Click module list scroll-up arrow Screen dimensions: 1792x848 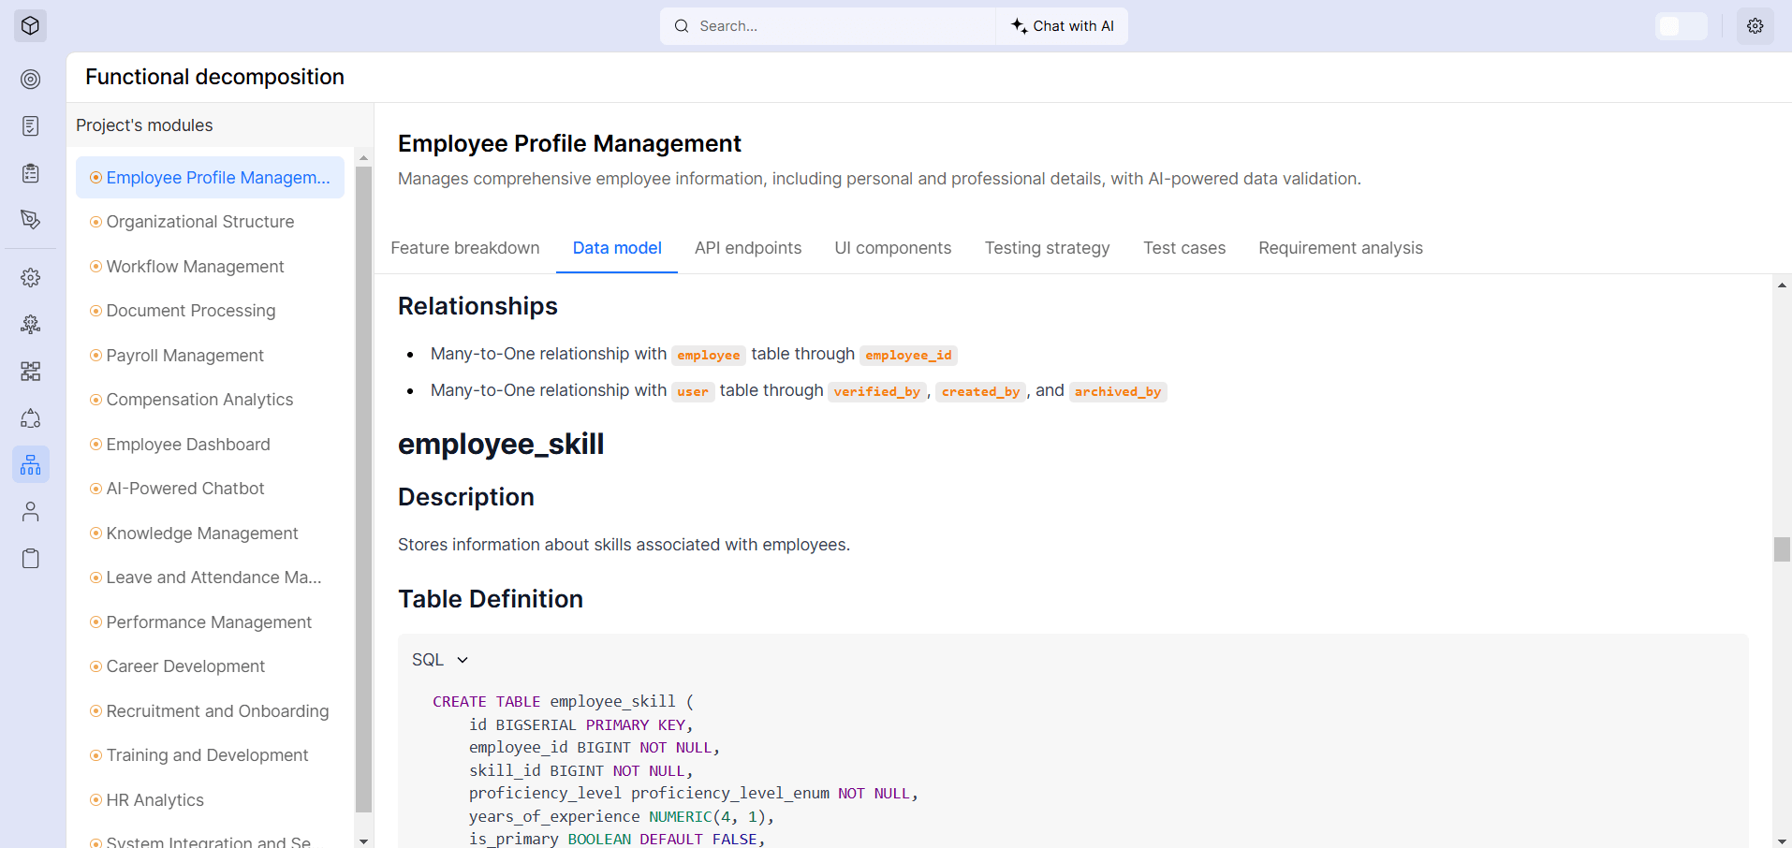point(364,157)
